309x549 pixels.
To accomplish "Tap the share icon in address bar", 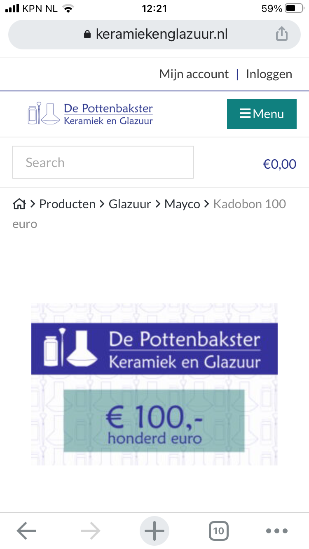I will [281, 34].
